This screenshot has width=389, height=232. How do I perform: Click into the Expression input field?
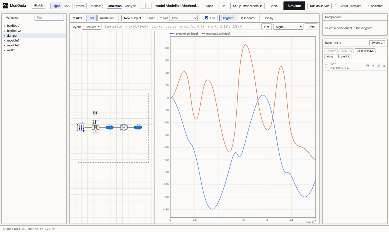pyautogui.click(x=181, y=27)
